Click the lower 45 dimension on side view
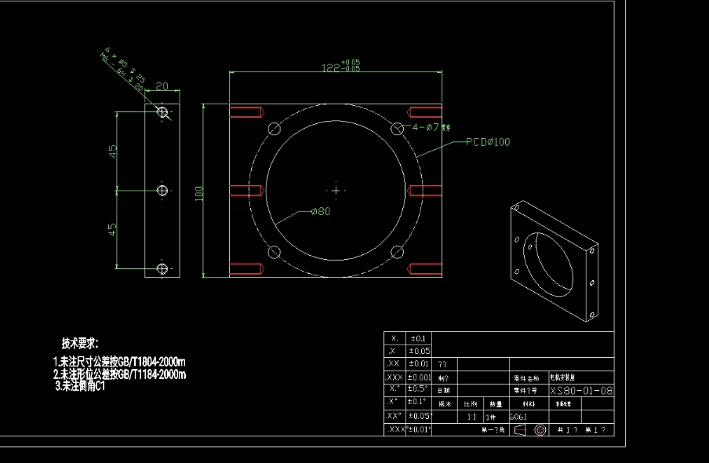The image size is (709, 463). point(113,229)
